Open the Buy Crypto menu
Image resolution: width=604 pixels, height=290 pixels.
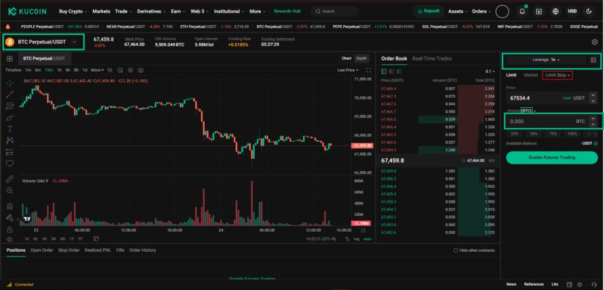73,12
